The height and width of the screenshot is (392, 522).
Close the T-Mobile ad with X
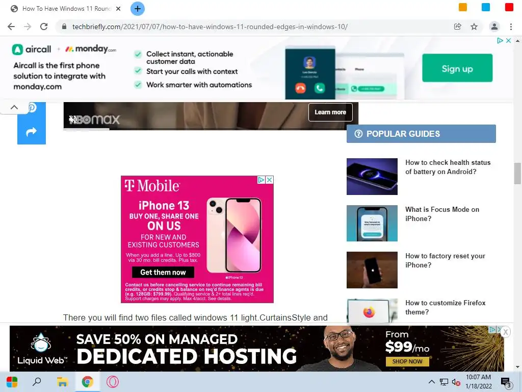270,180
